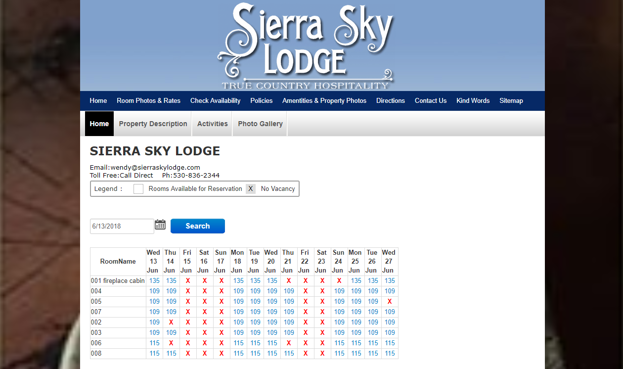This screenshot has width=623, height=369.
Task: Click the 109 rate for room 005 on Thu 14 Jun
Action: [x=171, y=302]
